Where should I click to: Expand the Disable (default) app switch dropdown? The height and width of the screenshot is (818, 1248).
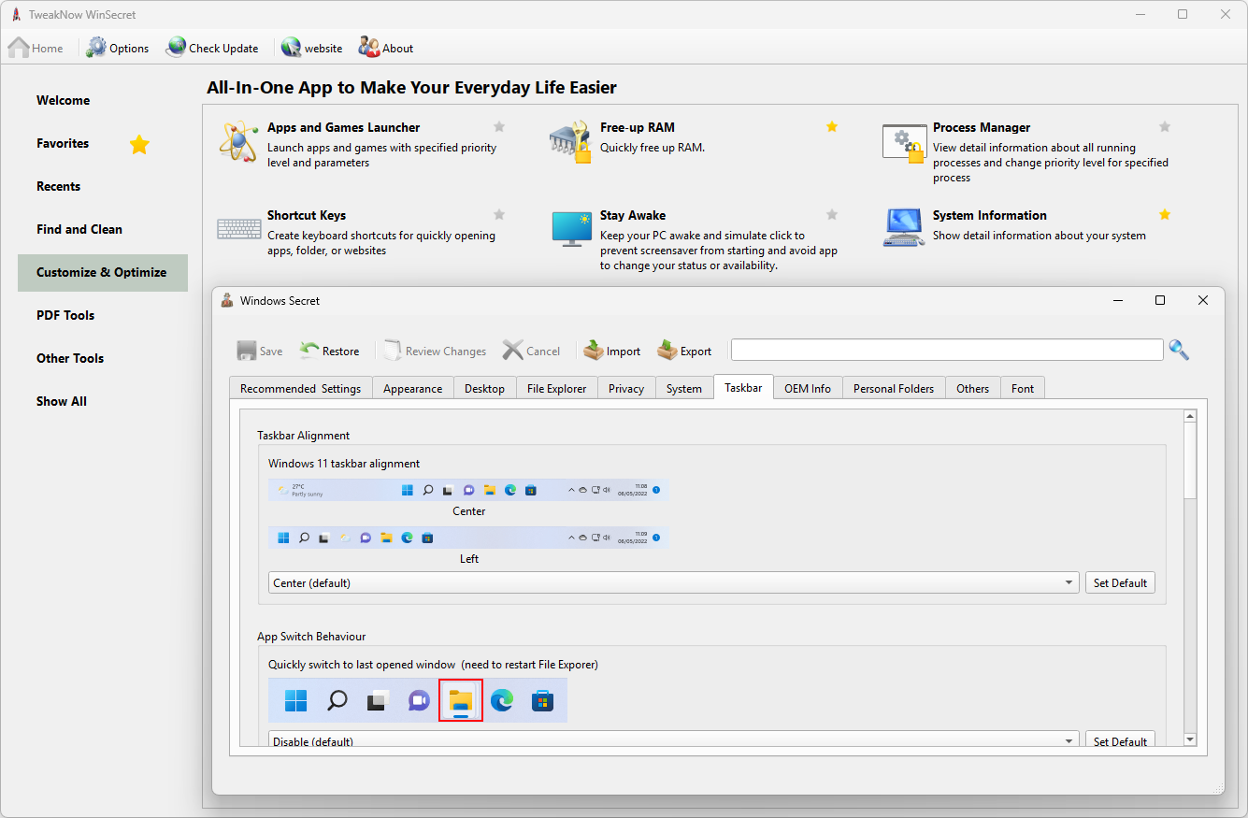click(673, 739)
